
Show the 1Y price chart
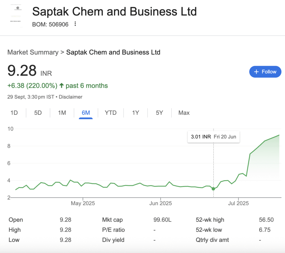(x=136, y=113)
